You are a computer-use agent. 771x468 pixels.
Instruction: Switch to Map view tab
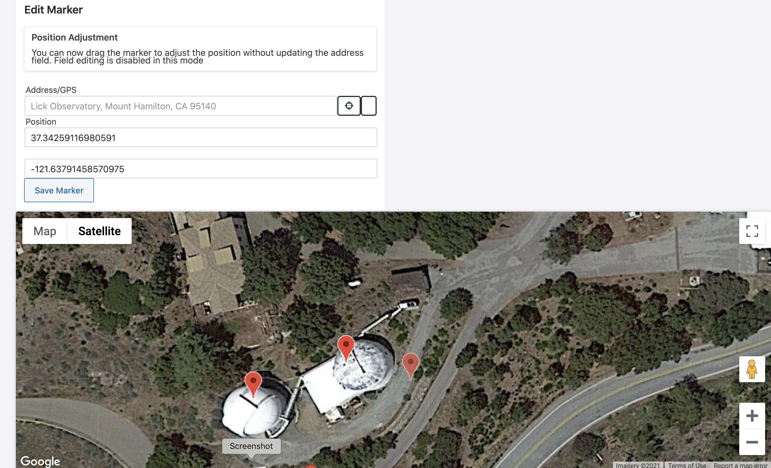[45, 231]
